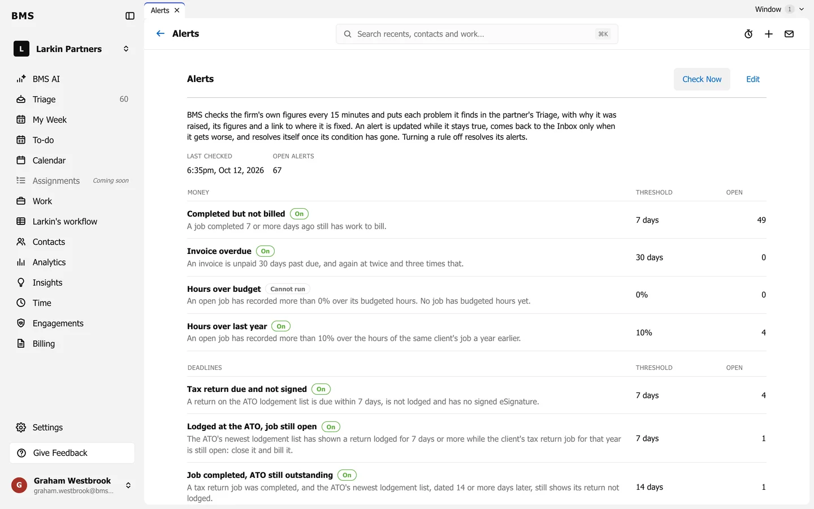Go to My Week in sidebar
Image resolution: width=814 pixels, height=509 pixels.
(x=72, y=120)
